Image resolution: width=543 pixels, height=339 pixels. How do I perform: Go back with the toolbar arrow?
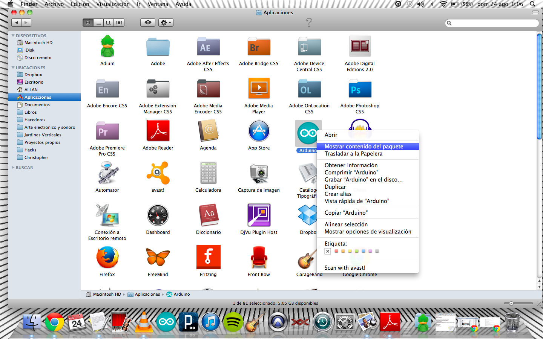click(x=17, y=23)
